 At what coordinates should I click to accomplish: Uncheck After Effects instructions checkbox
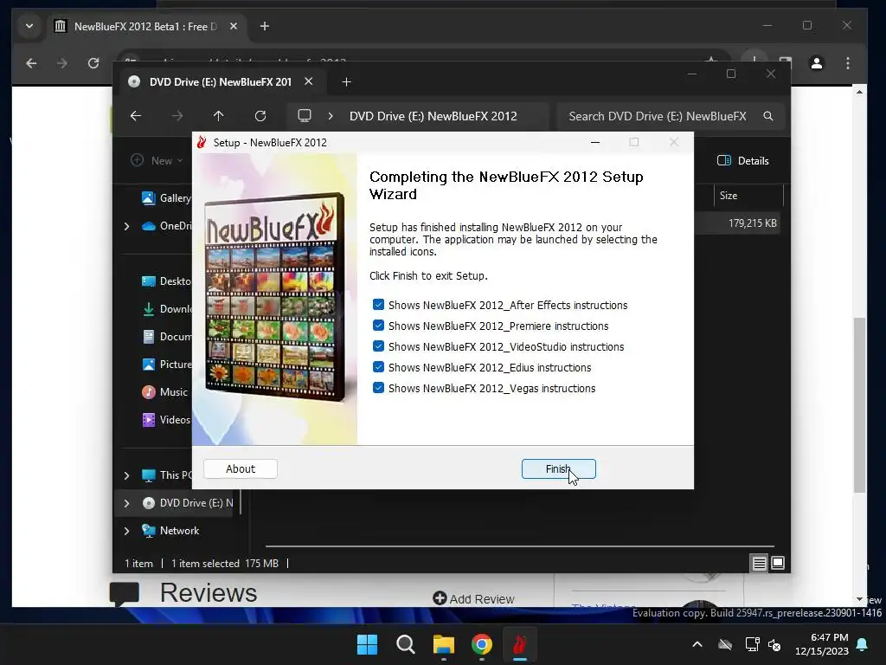379,305
